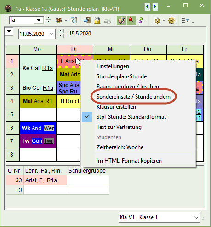Toggle Stpl-Stunde: Standardformat check item

tap(131, 117)
